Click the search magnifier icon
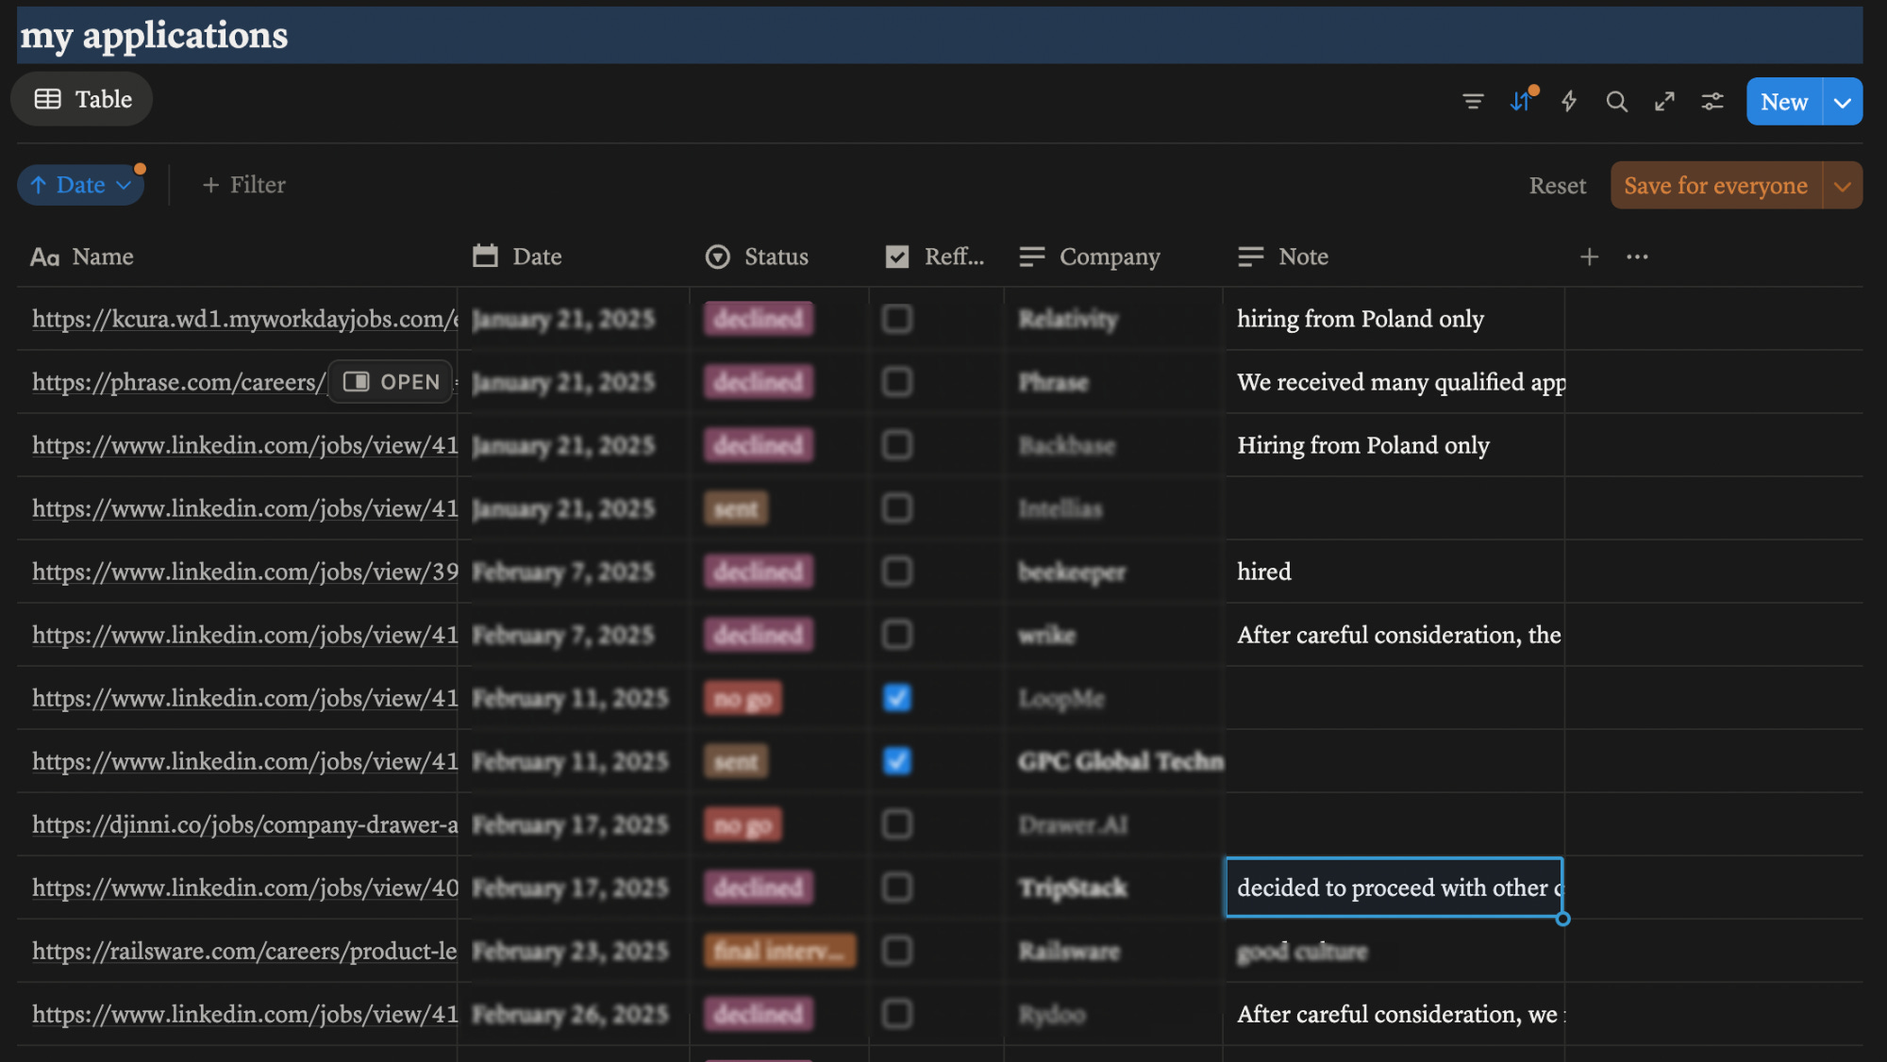 point(1616,101)
